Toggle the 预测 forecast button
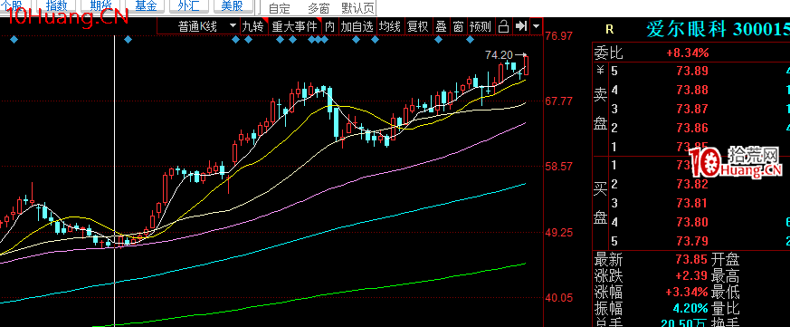Image resolution: width=790 pixels, height=327 pixels. click(481, 27)
